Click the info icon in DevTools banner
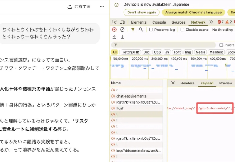Image resolution: width=235 pixels, height=162 pixels. click(117, 5)
